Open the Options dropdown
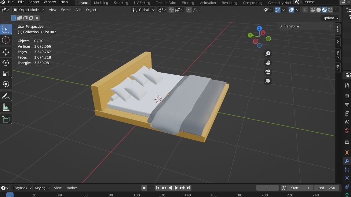This screenshot has width=351, height=197. tap(331, 18)
